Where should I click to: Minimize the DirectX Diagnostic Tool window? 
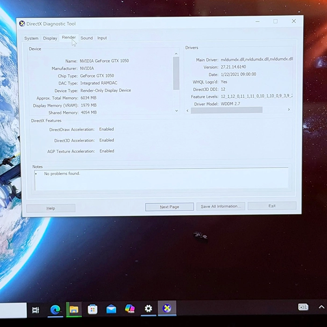257,21
